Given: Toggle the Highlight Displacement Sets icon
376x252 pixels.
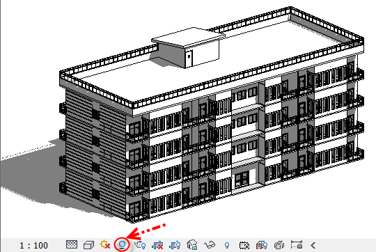Looking at the screenshot, I should click(x=279, y=245).
